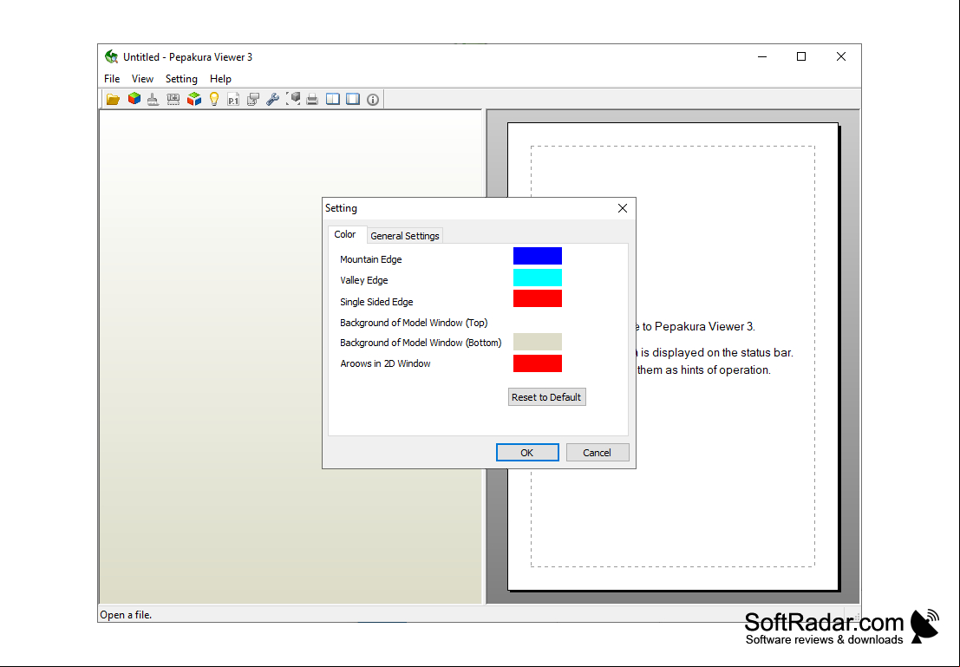Click the Reset to Default button
The width and height of the screenshot is (960, 667).
[x=546, y=397]
